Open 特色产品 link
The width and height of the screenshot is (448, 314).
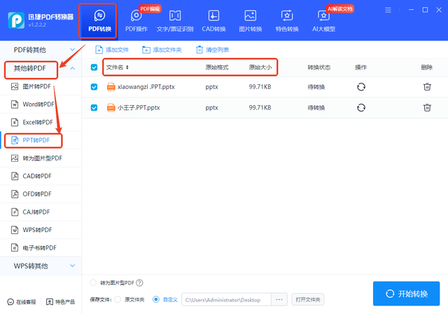[x=61, y=302]
